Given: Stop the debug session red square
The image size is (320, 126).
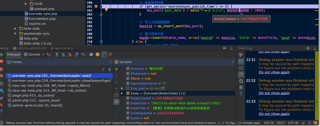Looking at the screenshot, I should 2,61.
